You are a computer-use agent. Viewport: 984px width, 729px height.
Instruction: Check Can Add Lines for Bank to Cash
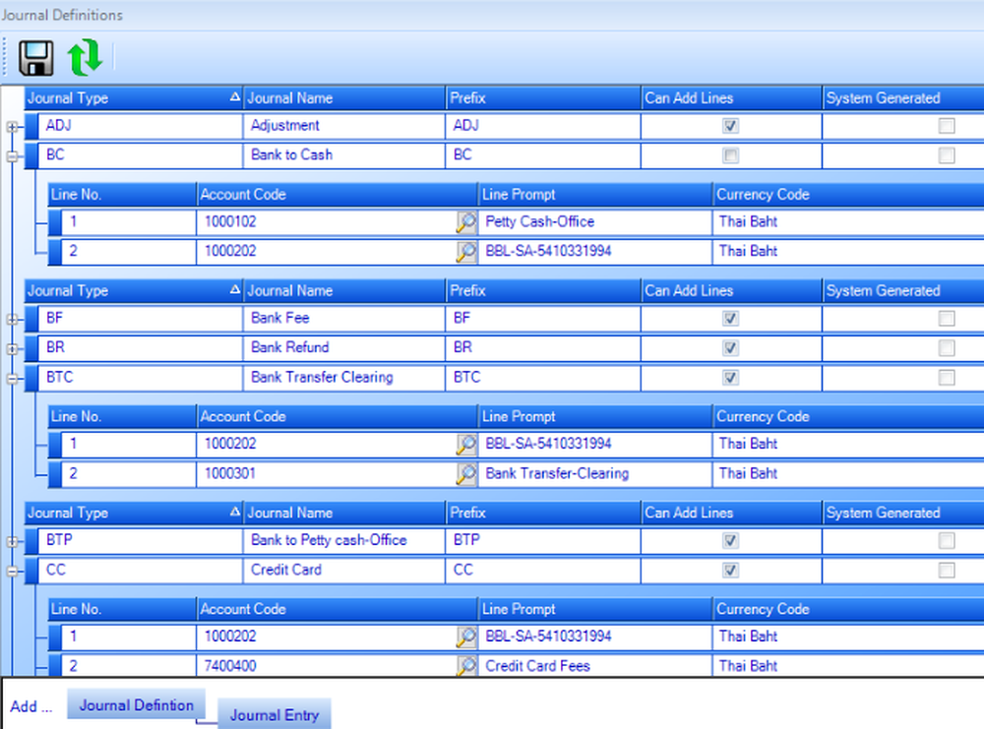[729, 154]
